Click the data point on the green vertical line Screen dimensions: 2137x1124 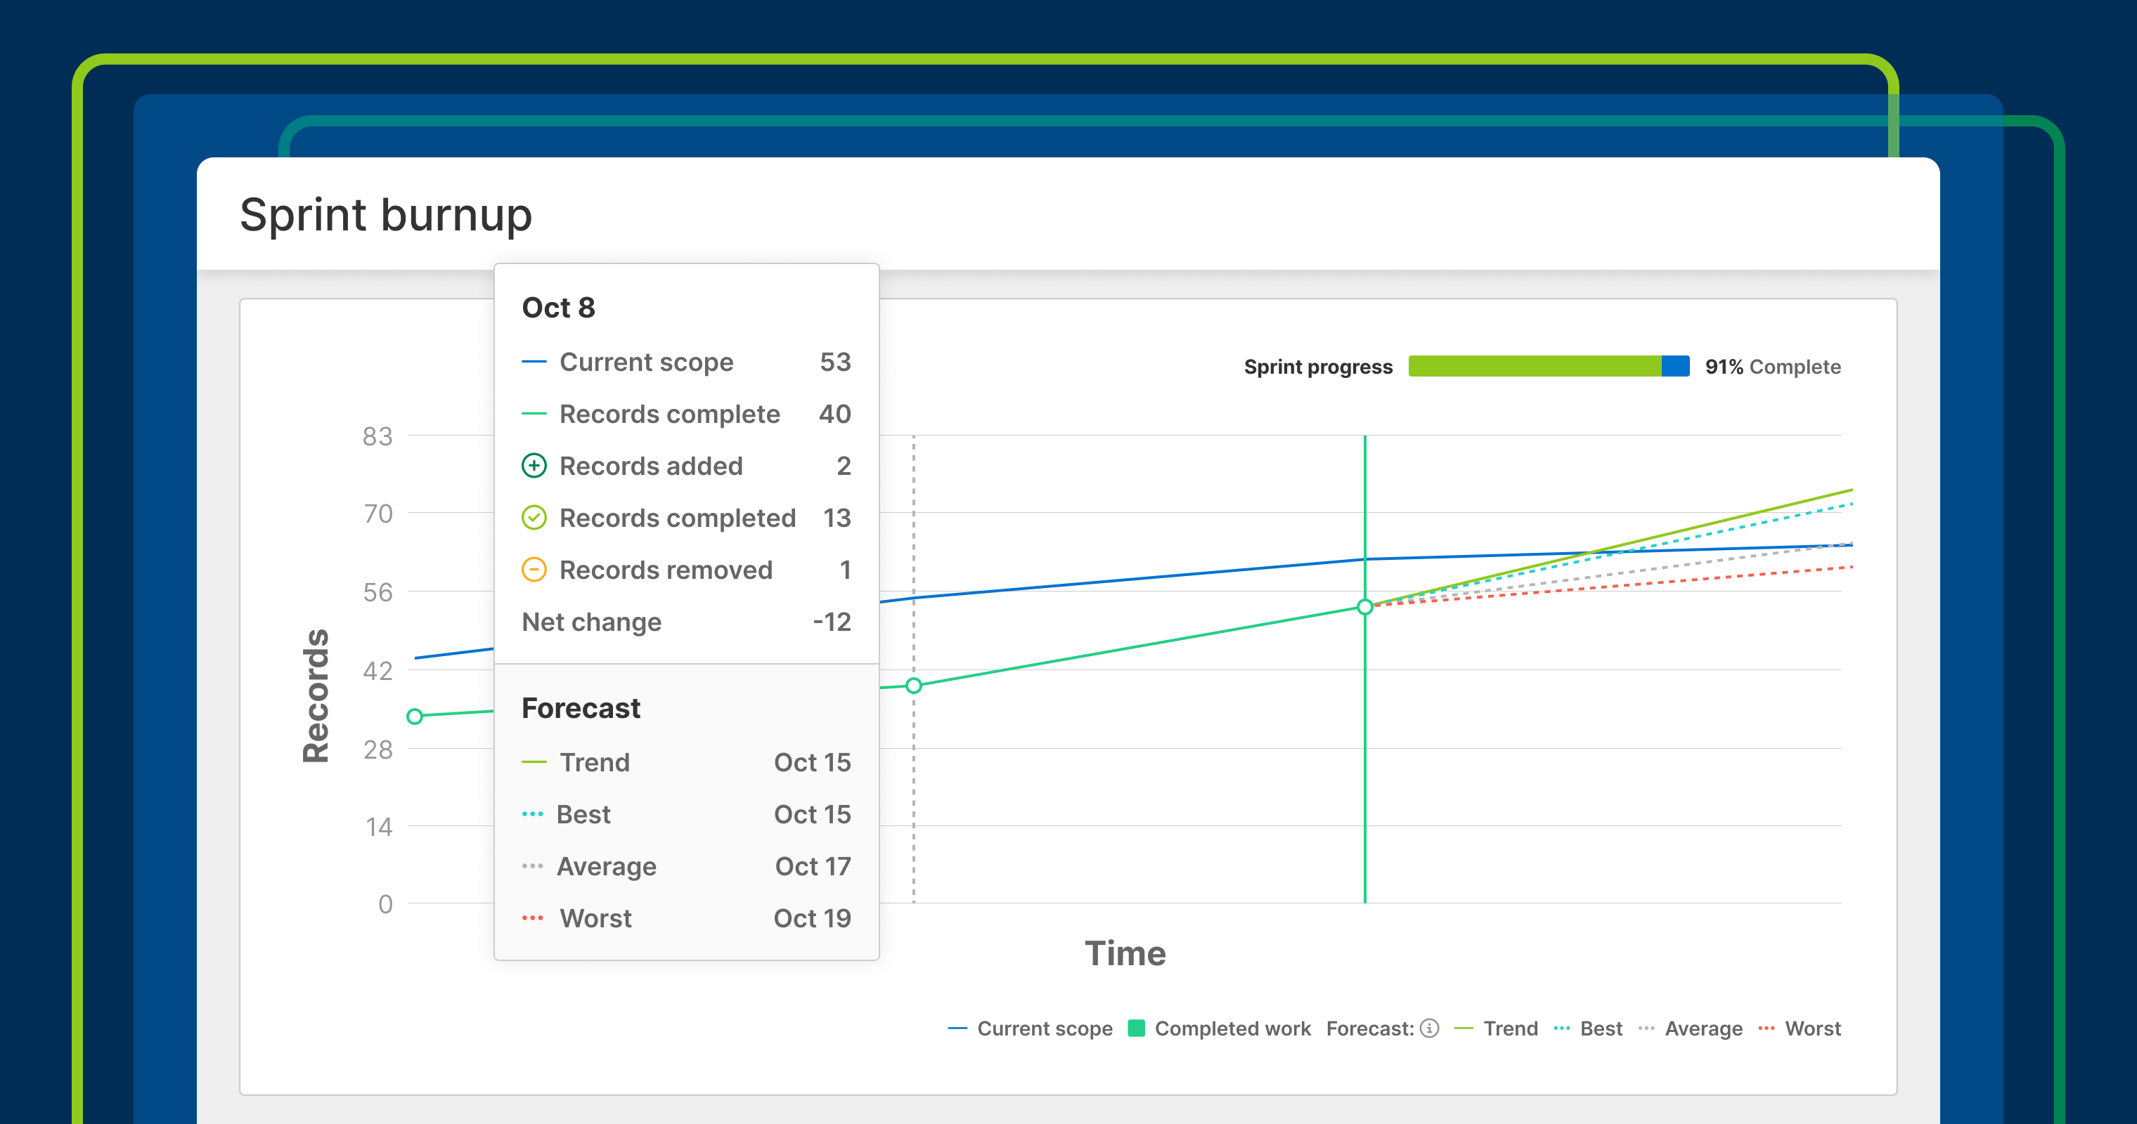pos(1364,607)
